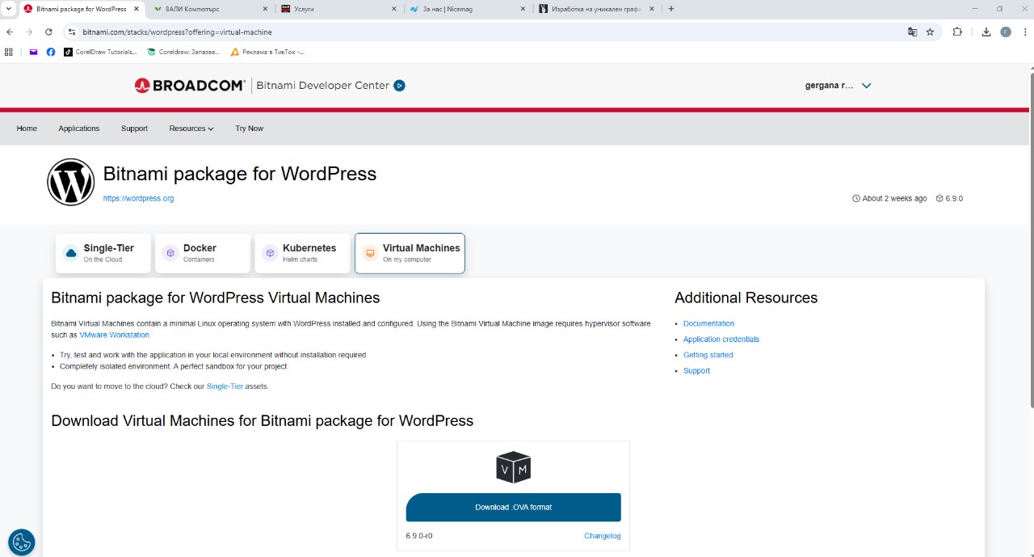This screenshot has width=1034, height=557.
Task: Select the Docker Containers tab
Action: coord(203,253)
